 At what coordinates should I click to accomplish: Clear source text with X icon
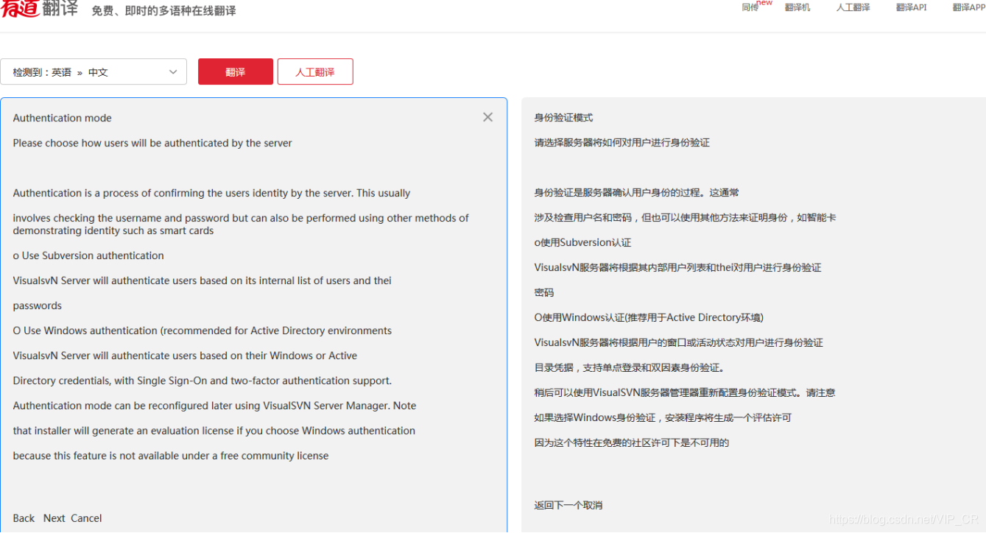click(487, 117)
